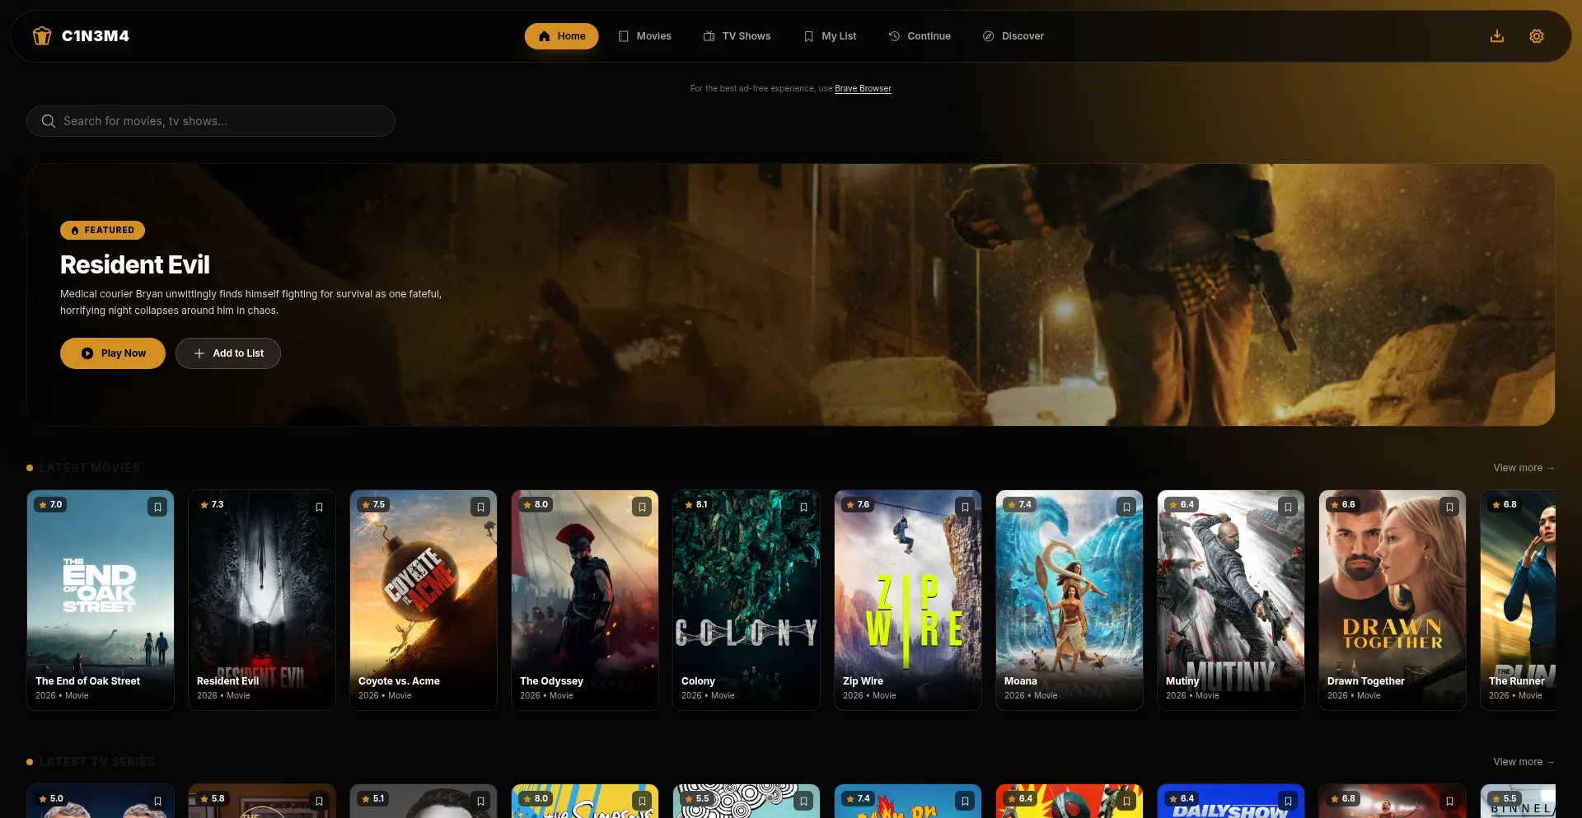This screenshot has height=818, width=1582.
Task: Navigate to Discover
Action: click(1013, 36)
